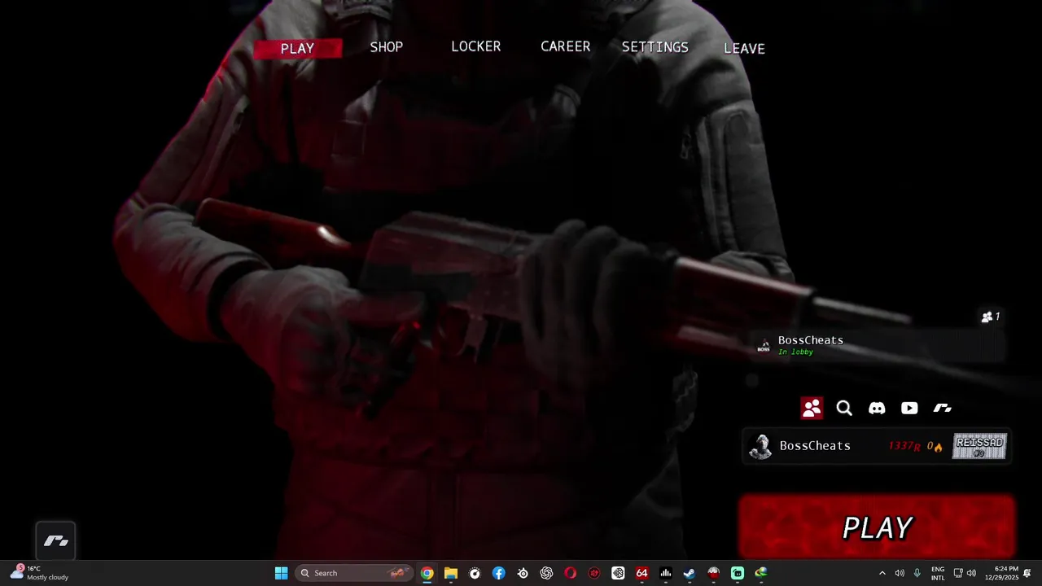Open SteelSeries app from the taskbar
Image resolution: width=1042 pixels, height=586 pixels.
click(x=523, y=573)
